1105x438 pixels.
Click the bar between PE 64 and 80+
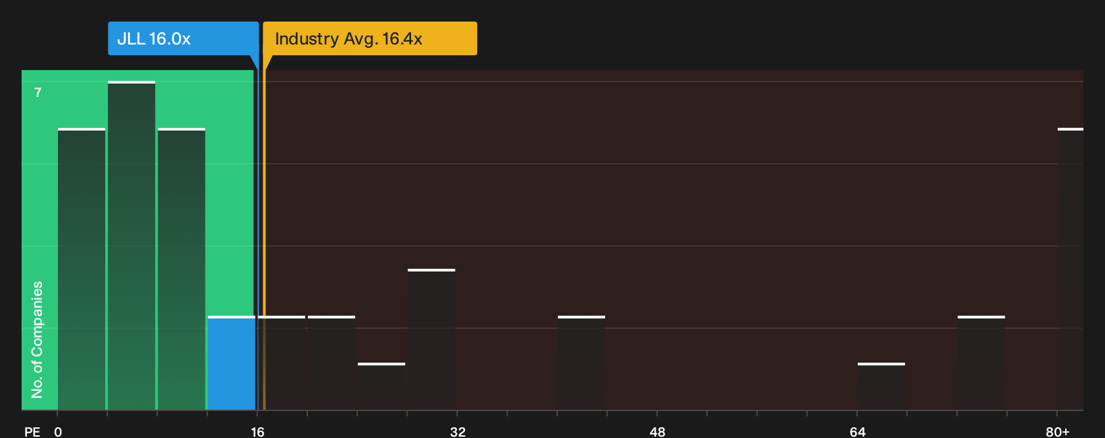point(981,363)
